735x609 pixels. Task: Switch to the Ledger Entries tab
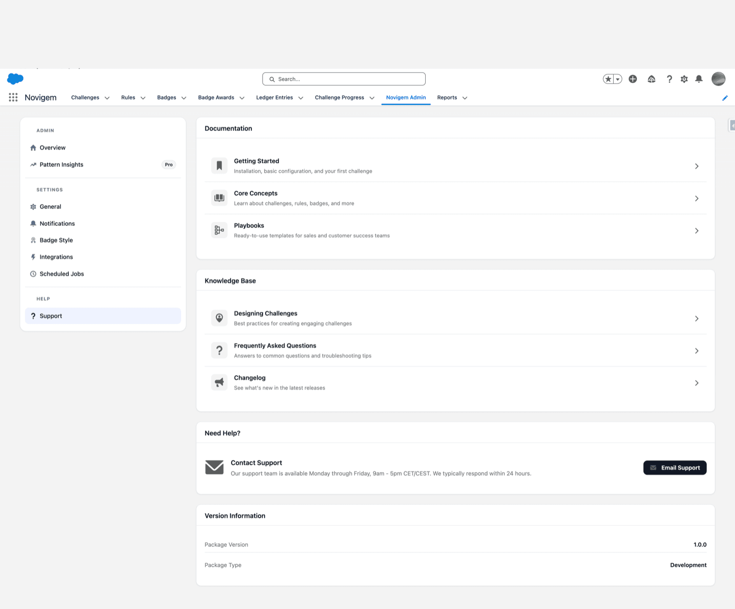click(x=275, y=98)
